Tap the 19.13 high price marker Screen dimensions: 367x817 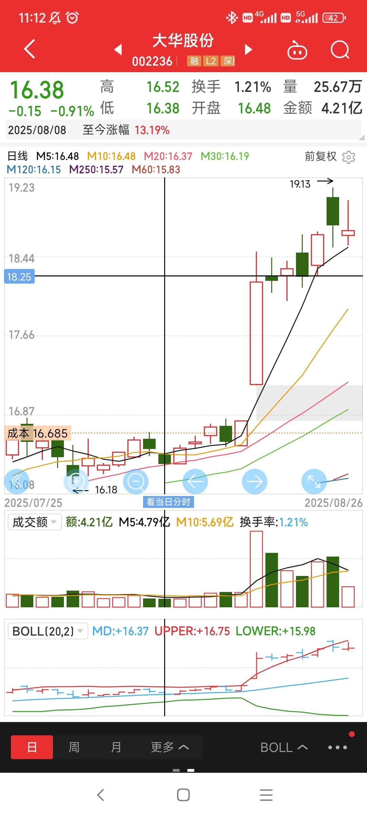300,184
